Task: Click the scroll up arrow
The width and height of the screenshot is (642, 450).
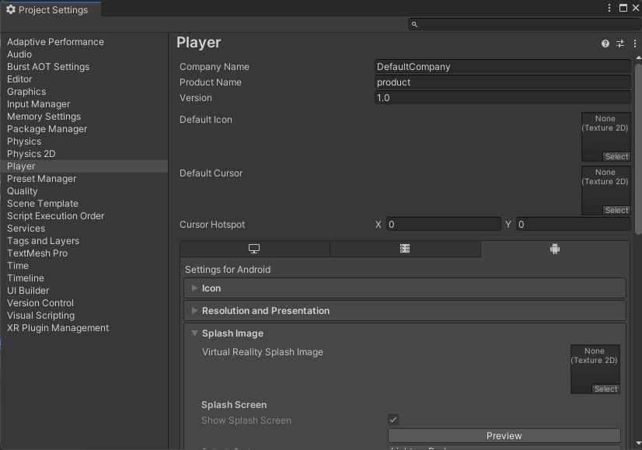Action: pyautogui.click(x=638, y=58)
